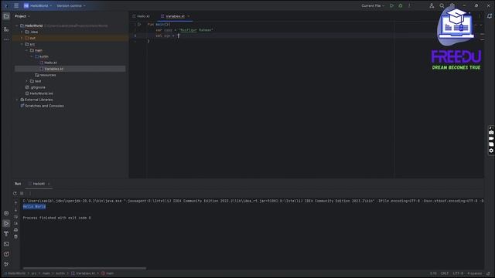Open More tool windows ellipsis in left sidebar
The height and width of the screenshot is (278, 495).
(x=6, y=39)
